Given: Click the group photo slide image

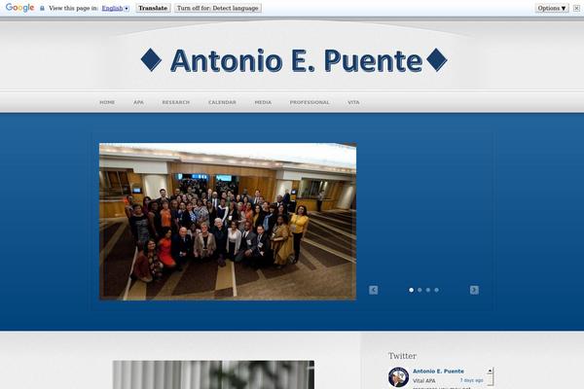Looking at the screenshot, I should (x=228, y=222).
